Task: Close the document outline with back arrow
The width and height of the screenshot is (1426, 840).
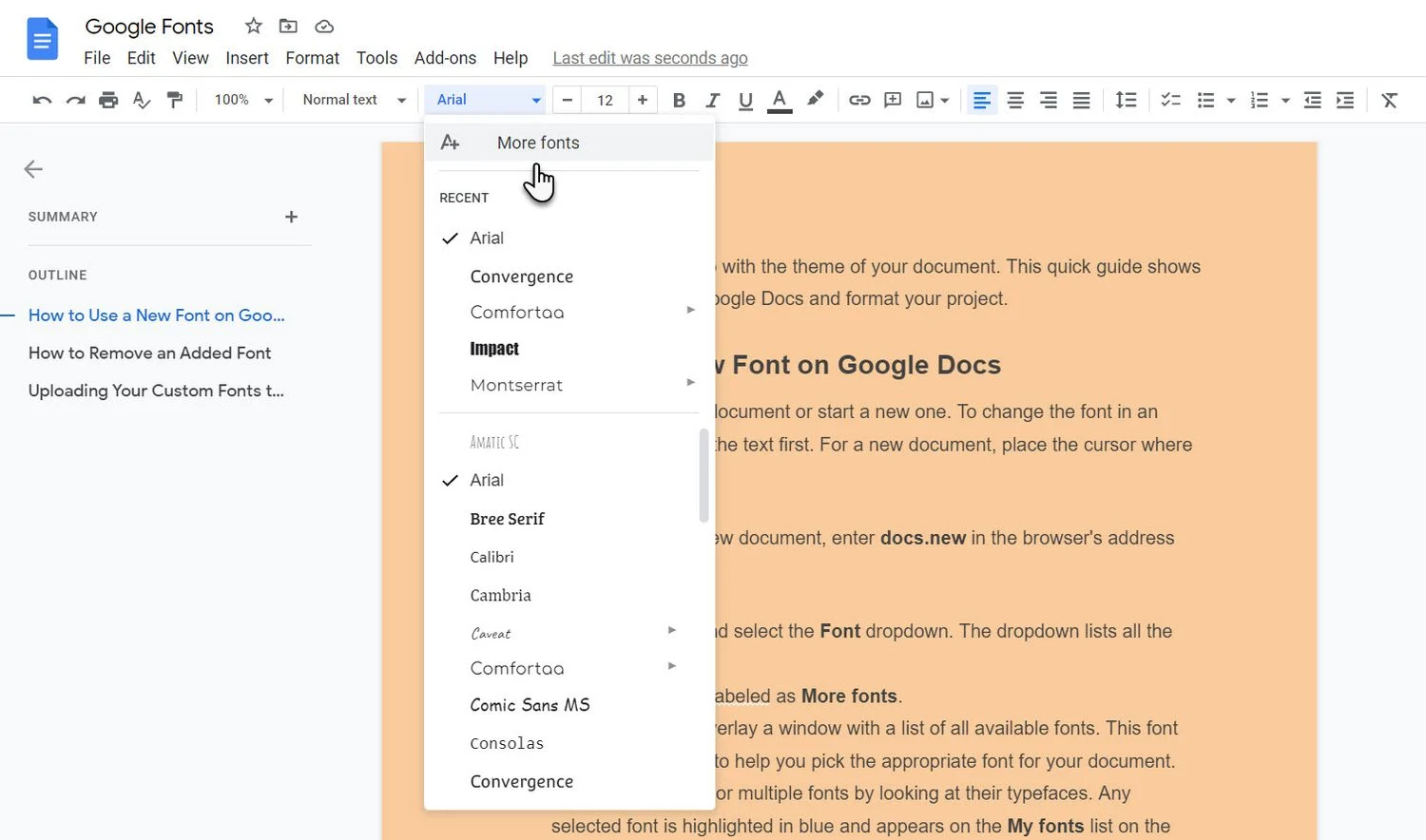Action: pos(33,169)
